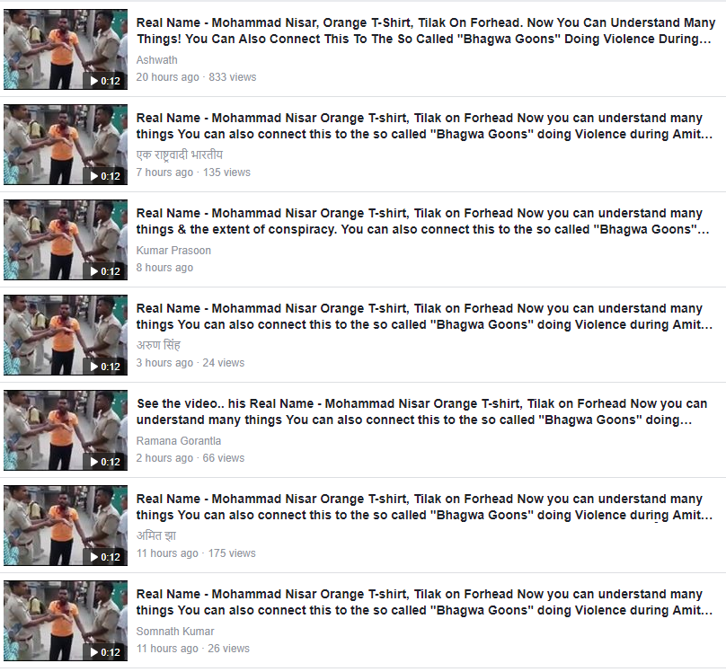Open Kumar Prasoon's profile link

(173, 251)
